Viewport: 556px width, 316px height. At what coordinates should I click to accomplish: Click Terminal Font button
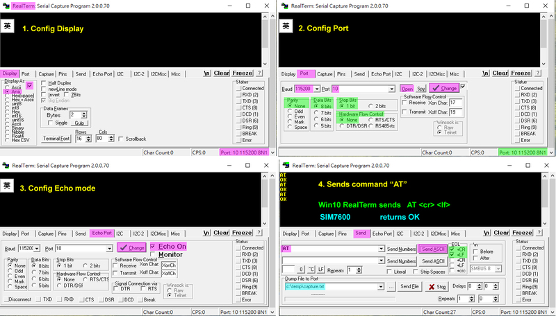tap(56, 139)
